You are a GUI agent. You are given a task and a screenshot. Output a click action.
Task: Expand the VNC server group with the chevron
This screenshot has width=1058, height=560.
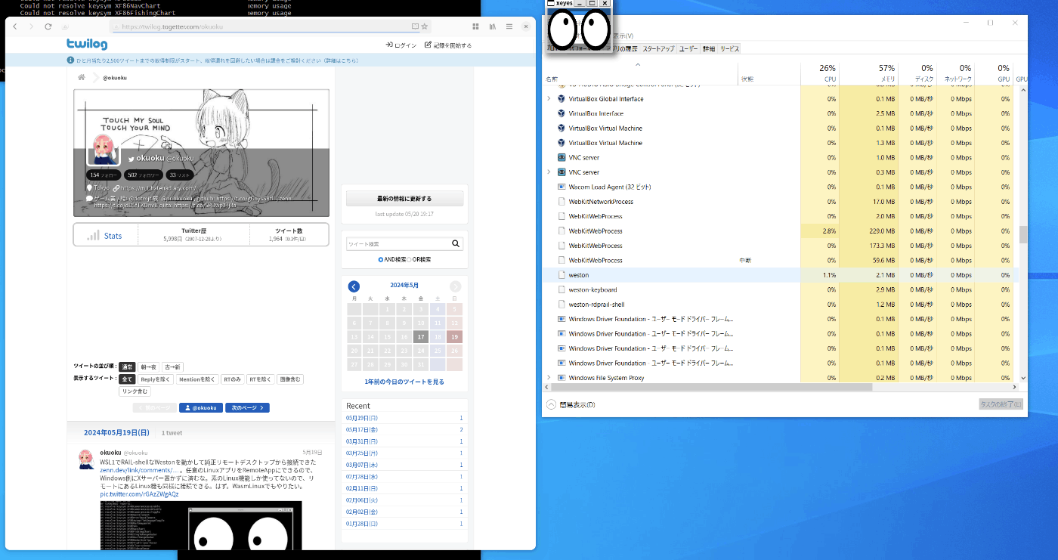549,172
